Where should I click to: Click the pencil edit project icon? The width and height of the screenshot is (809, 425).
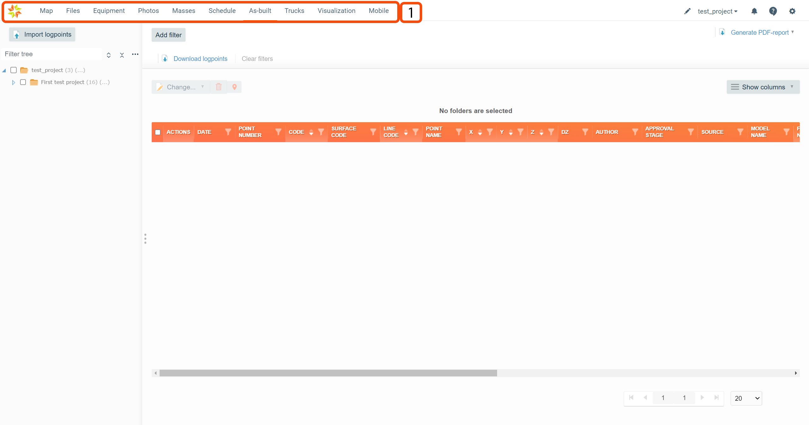pyautogui.click(x=687, y=11)
